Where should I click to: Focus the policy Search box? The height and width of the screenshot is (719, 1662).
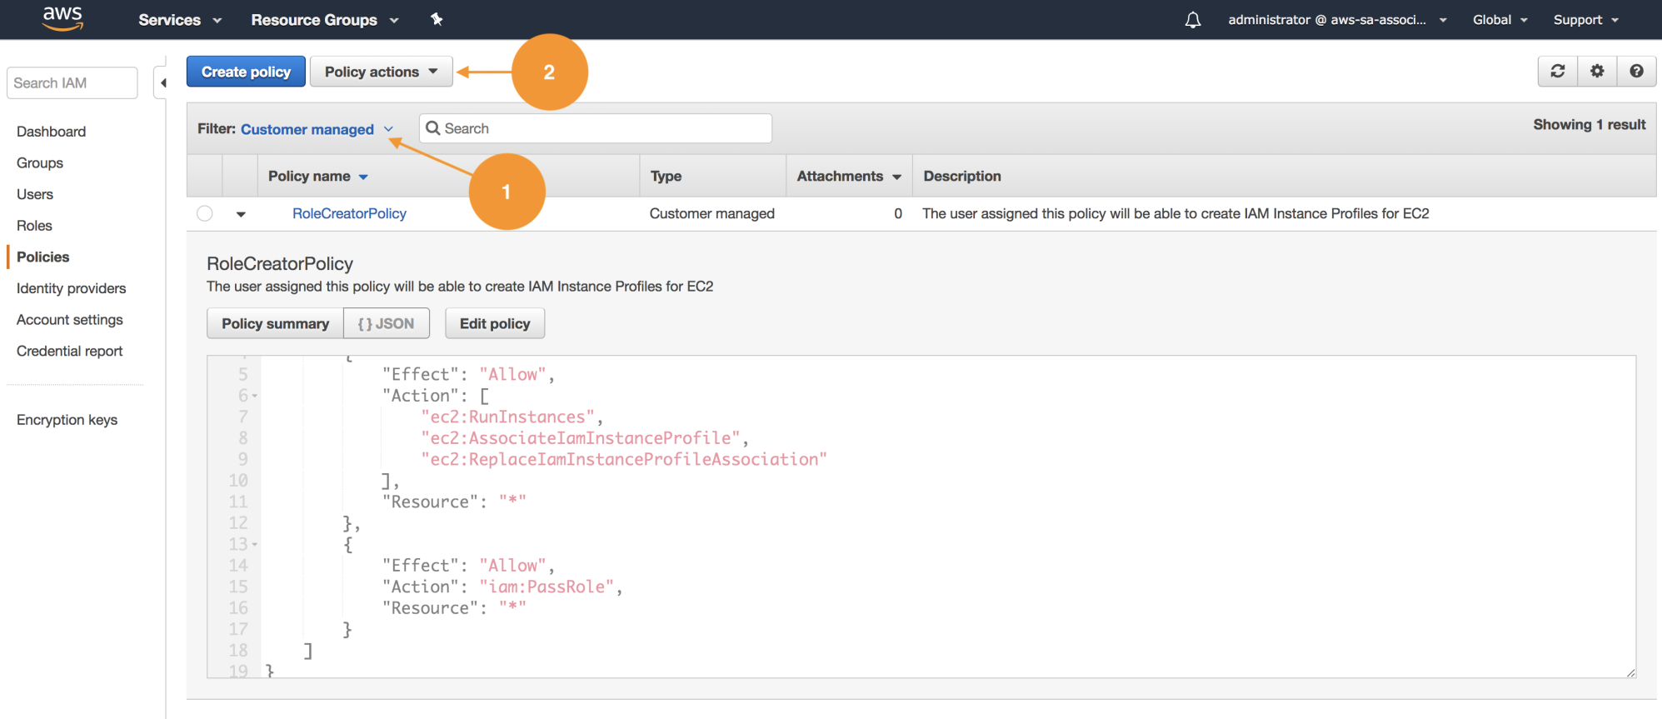coord(596,128)
